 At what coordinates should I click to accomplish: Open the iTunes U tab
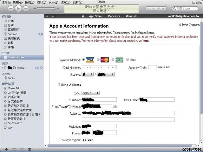(132, 16)
